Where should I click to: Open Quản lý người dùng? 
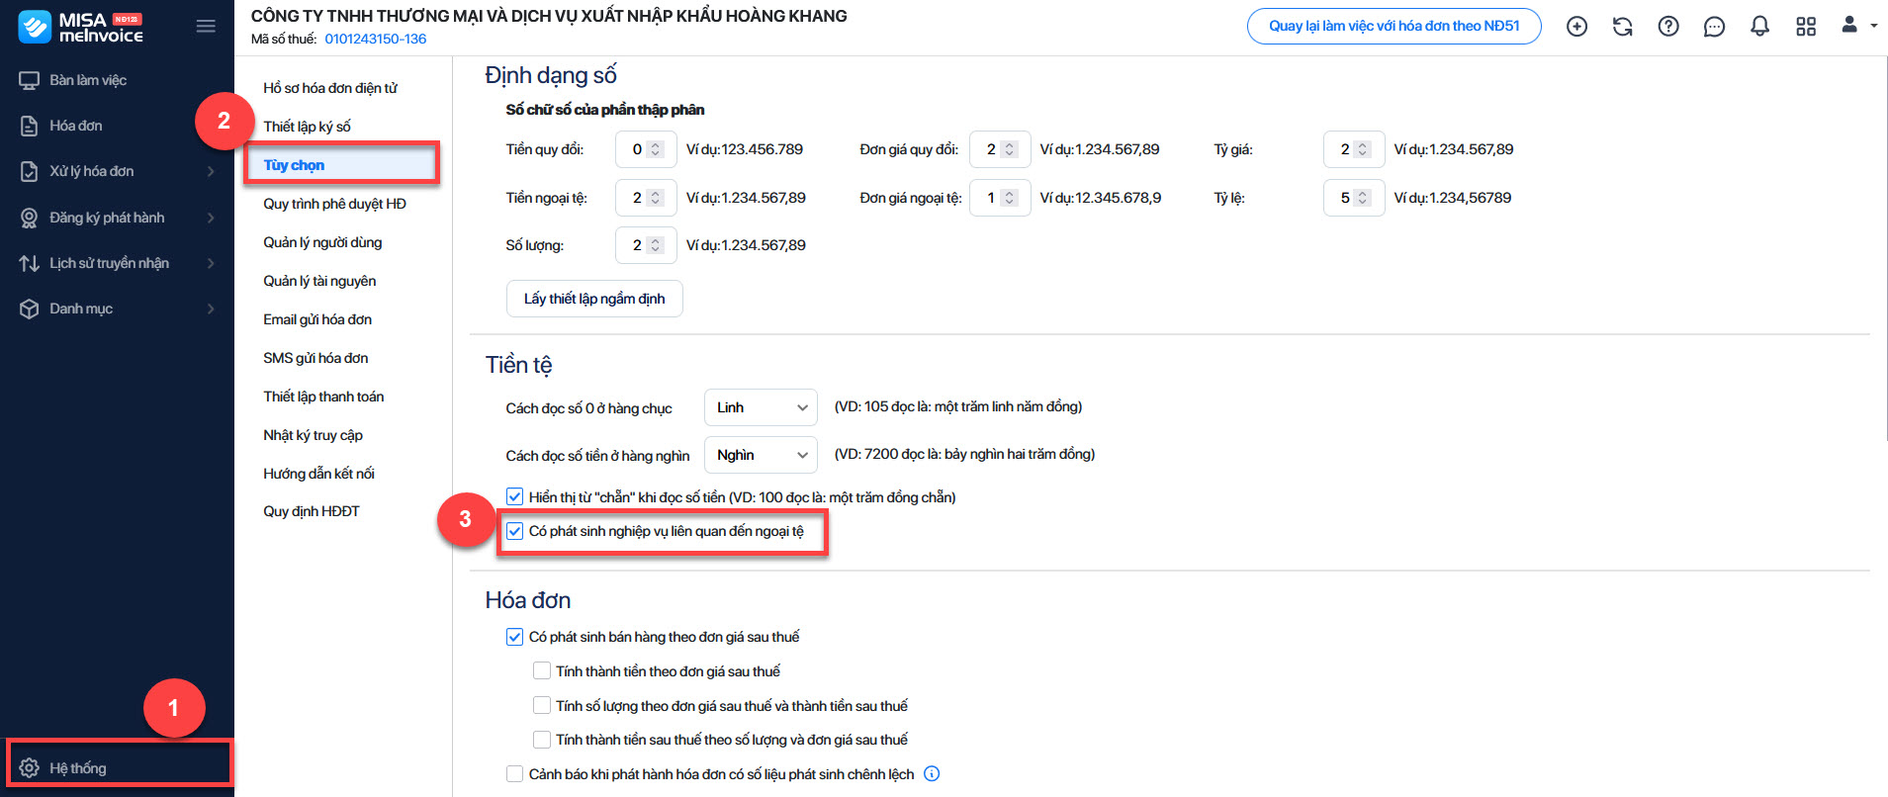pos(322,242)
